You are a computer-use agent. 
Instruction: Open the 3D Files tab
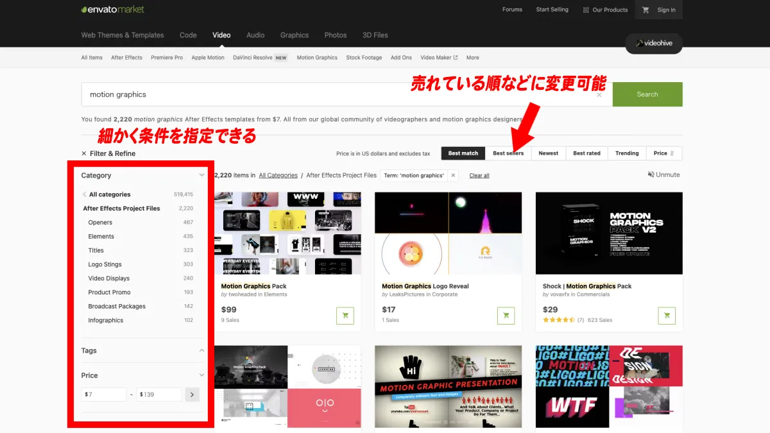[x=375, y=35]
